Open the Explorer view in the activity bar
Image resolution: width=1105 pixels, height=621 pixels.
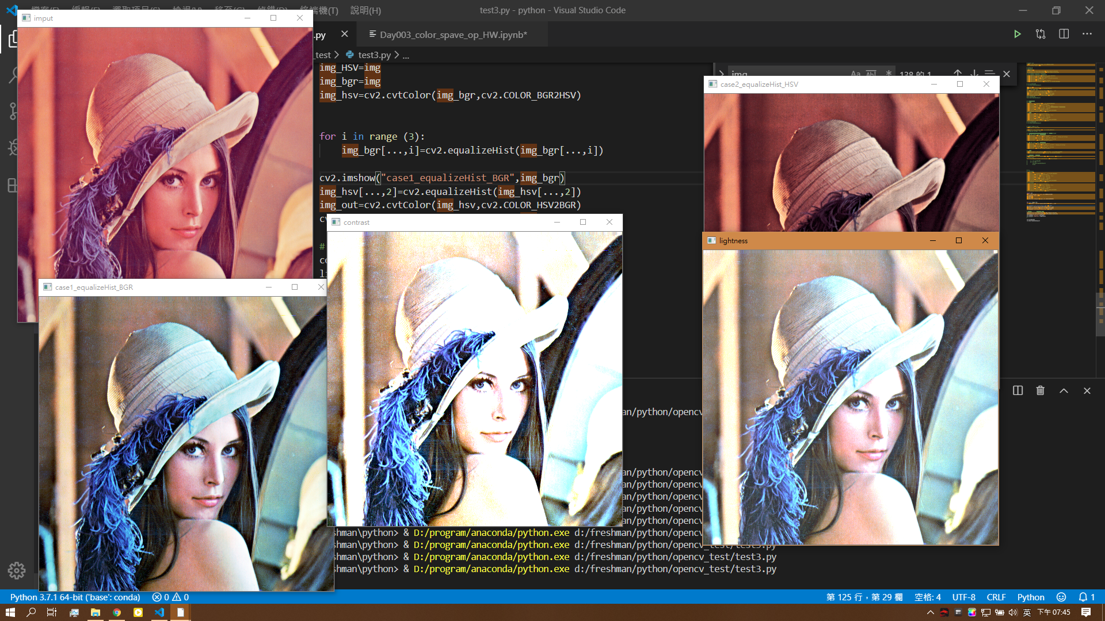click(13, 39)
